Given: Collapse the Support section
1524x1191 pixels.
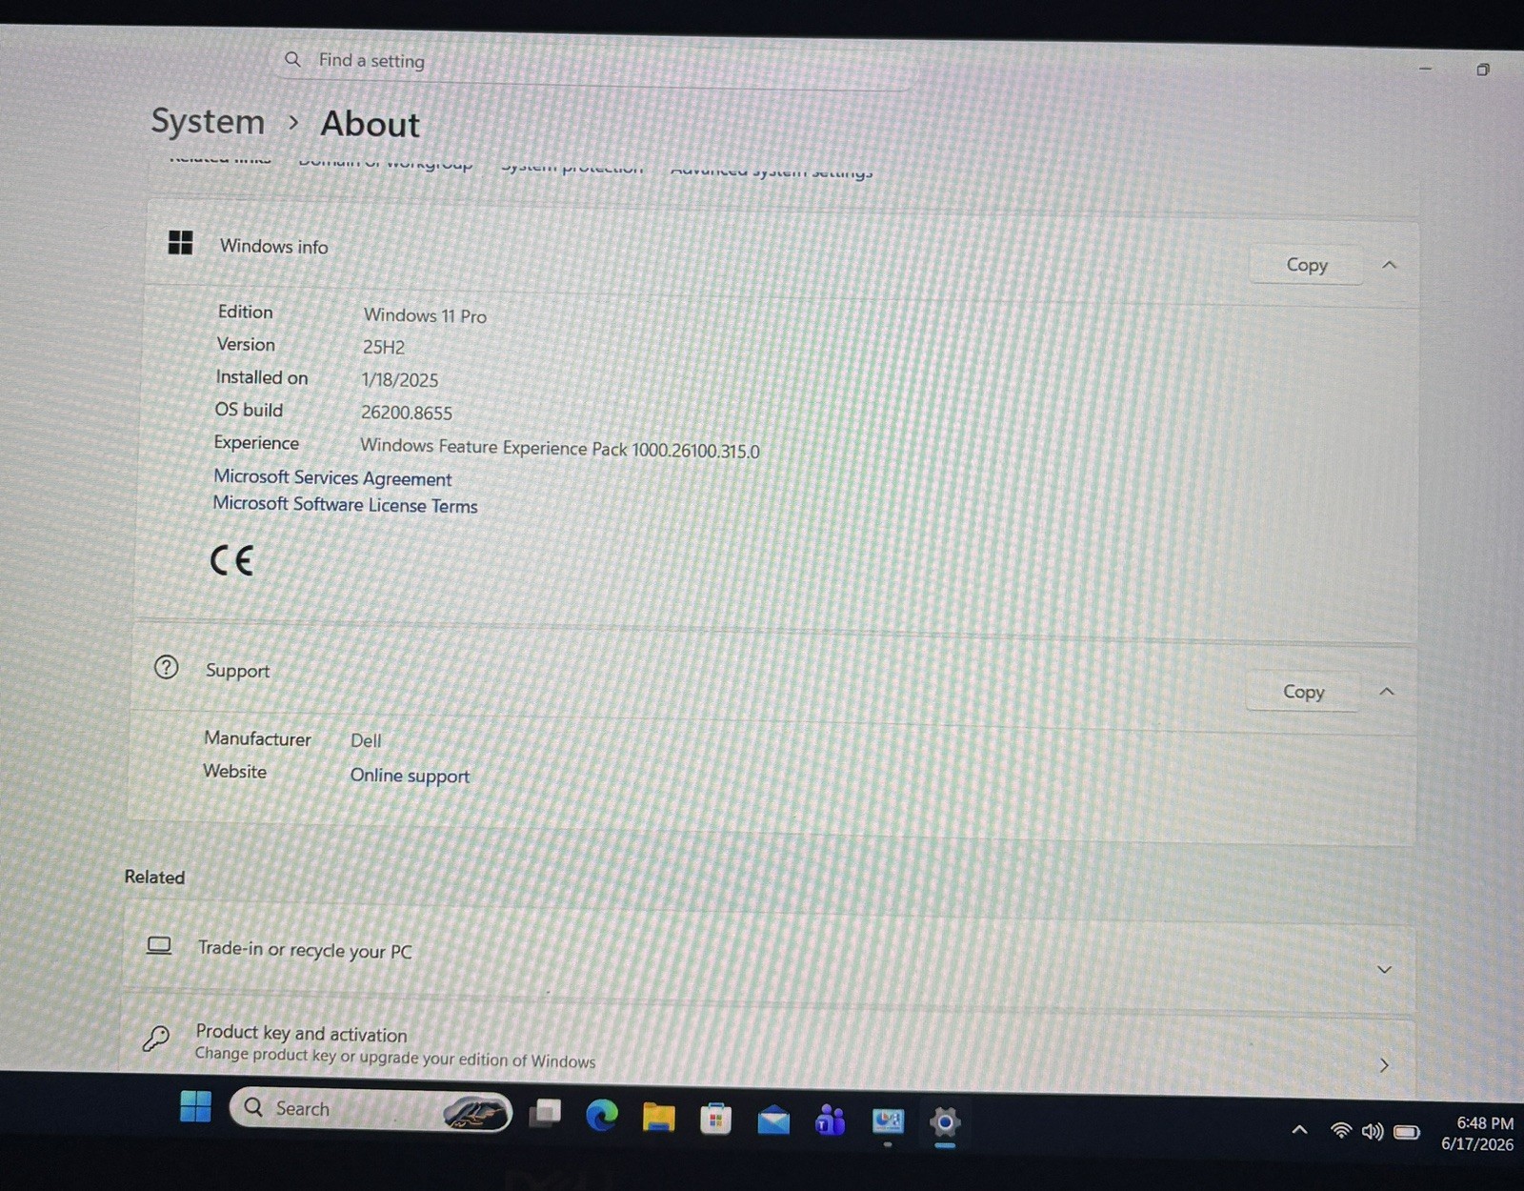Looking at the screenshot, I should click(1387, 692).
